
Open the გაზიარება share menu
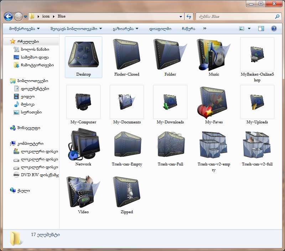[x=125, y=29]
